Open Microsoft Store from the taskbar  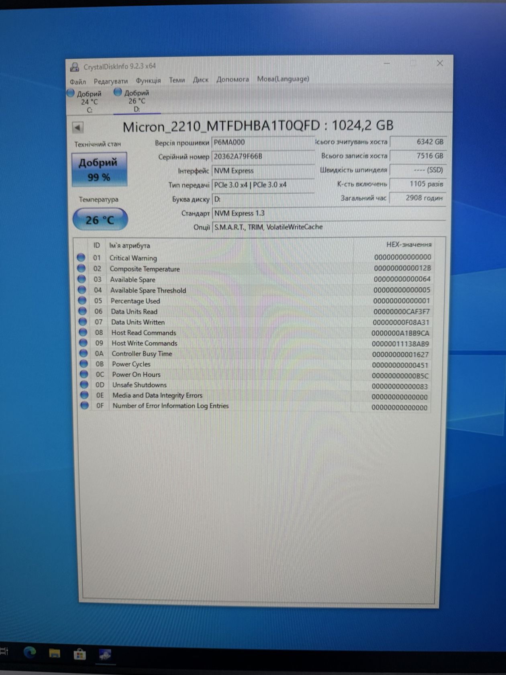click(80, 655)
